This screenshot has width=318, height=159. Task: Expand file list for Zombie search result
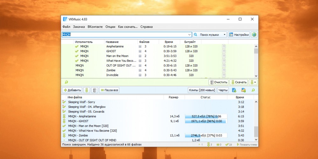point(140,70)
